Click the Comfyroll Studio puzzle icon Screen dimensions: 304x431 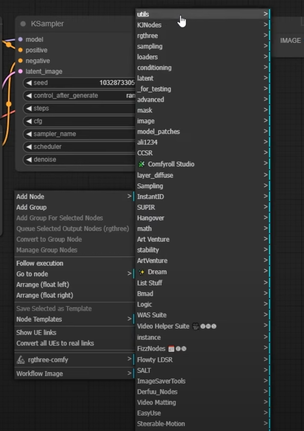pos(141,164)
